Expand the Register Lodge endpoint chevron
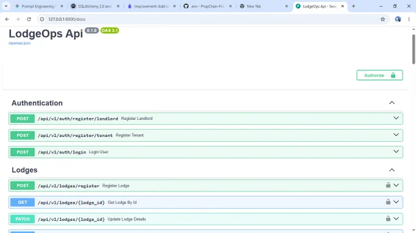The image size is (416, 233). pyautogui.click(x=396, y=185)
